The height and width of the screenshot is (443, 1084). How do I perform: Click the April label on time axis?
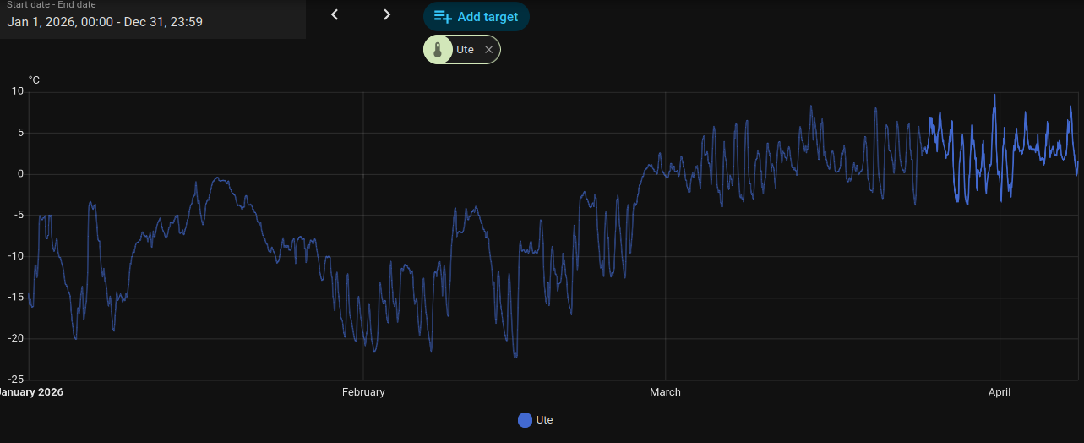coord(1000,392)
